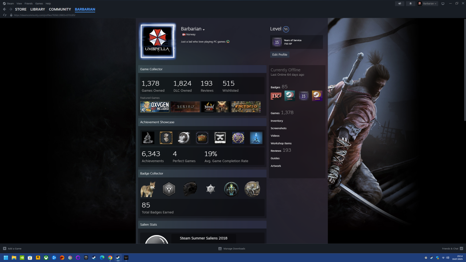Image resolution: width=466 pixels, height=262 pixels.
Task: Reload the page with the refresh icon
Action: (x=5, y=15)
